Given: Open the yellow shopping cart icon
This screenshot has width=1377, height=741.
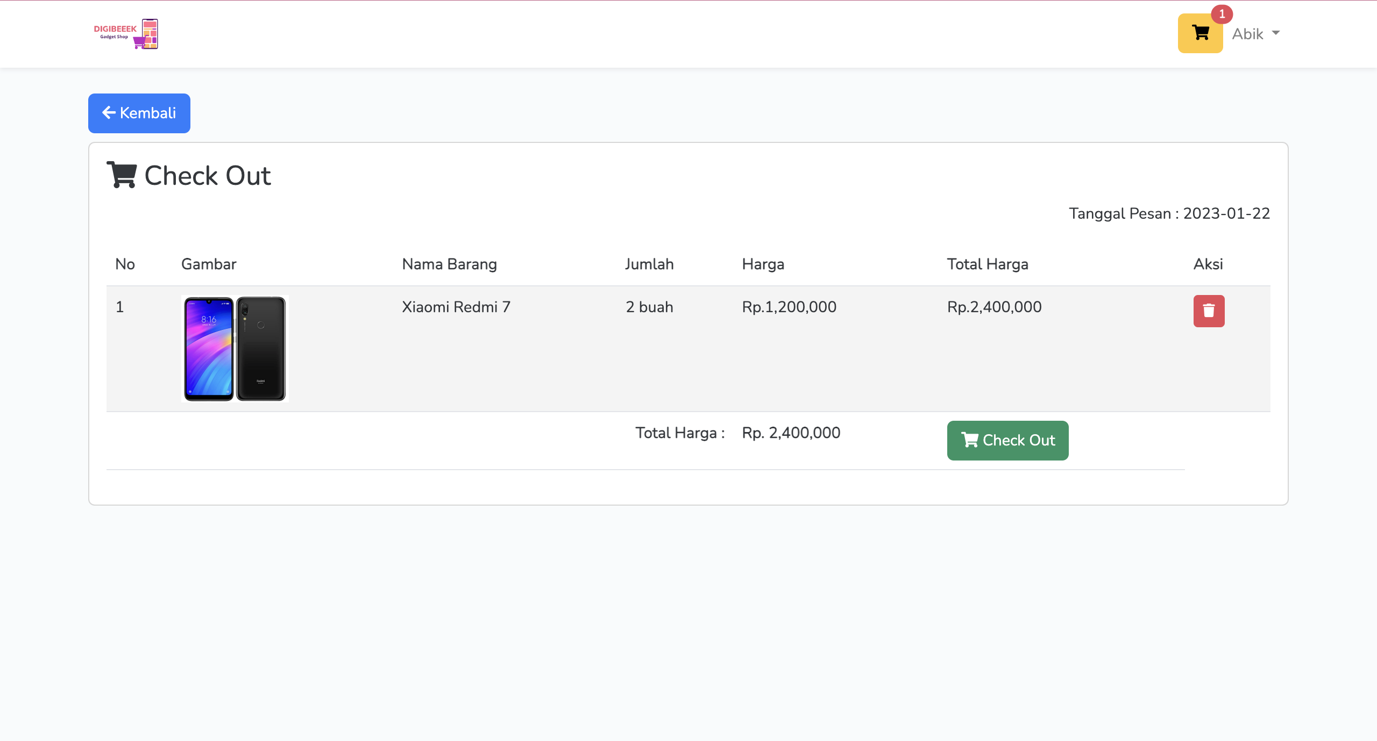Looking at the screenshot, I should [x=1200, y=33].
